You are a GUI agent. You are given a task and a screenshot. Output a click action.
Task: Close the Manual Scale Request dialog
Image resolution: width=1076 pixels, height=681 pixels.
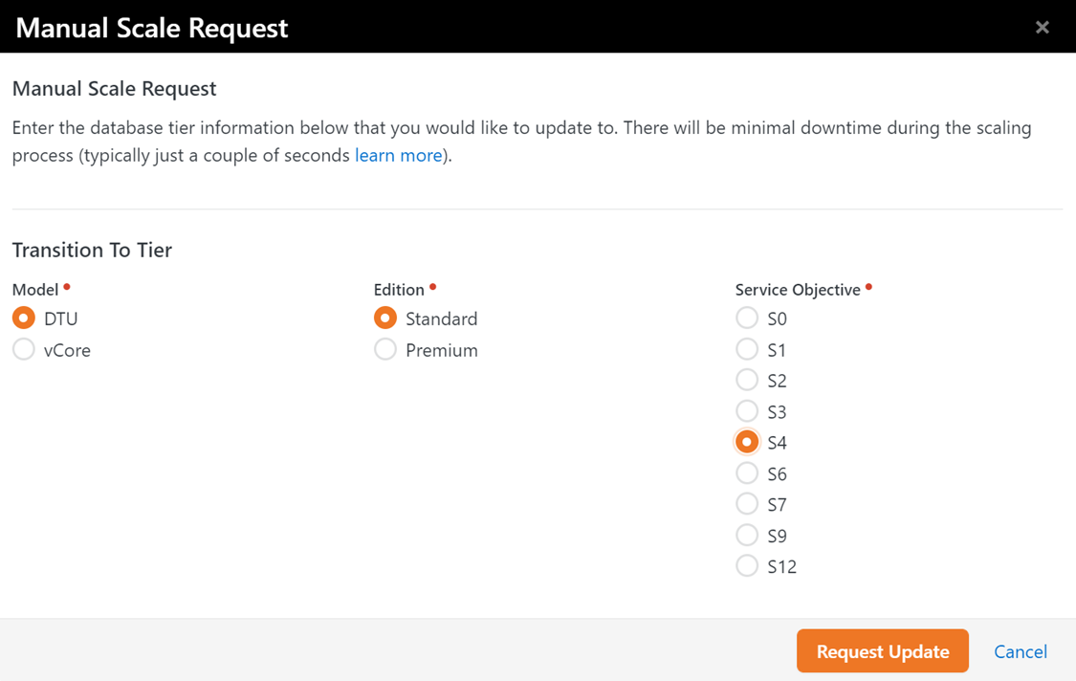click(x=1042, y=28)
